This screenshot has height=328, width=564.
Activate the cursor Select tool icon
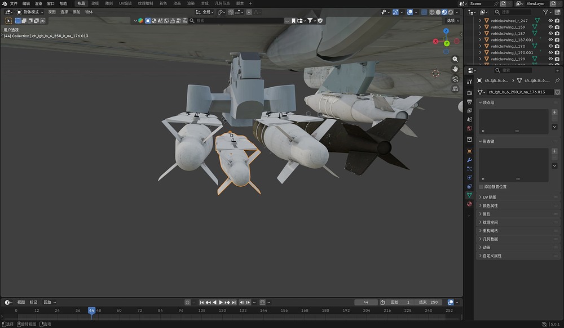click(8, 21)
